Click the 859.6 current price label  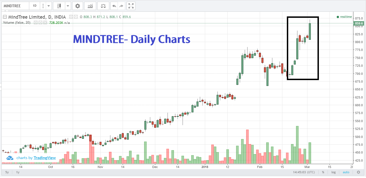[x=359, y=23]
